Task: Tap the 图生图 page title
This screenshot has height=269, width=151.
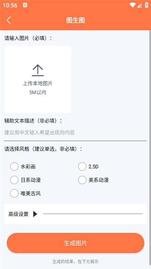Action: (x=75, y=20)
